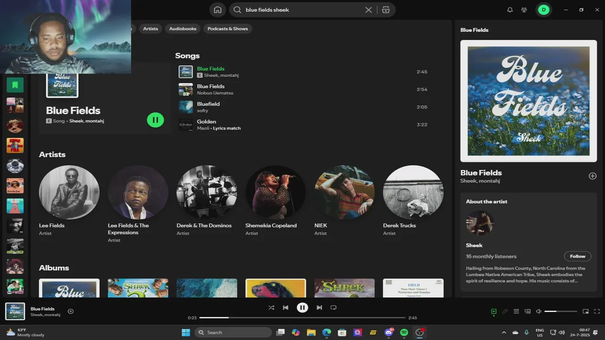The height and width of the screenshot is (340, 605).
Task: Click the Windows taskbar Search box
Action: click(x=233, y=332)
